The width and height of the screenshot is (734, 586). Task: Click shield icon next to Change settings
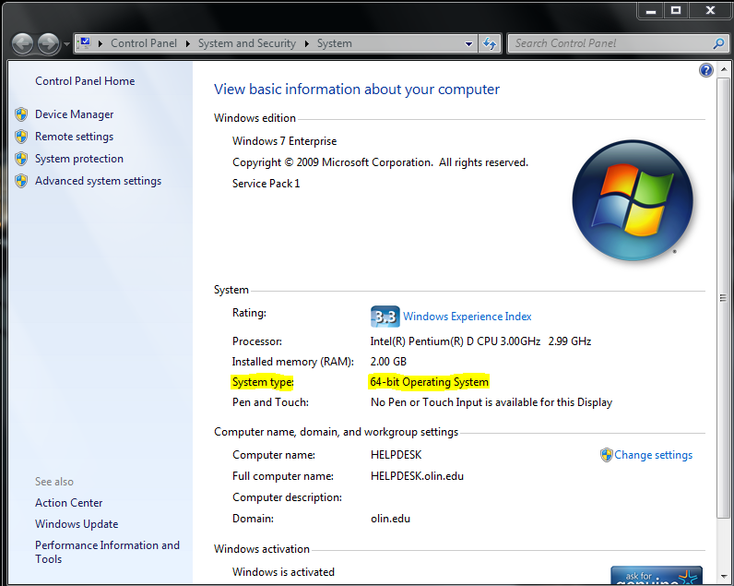[607, 455]
